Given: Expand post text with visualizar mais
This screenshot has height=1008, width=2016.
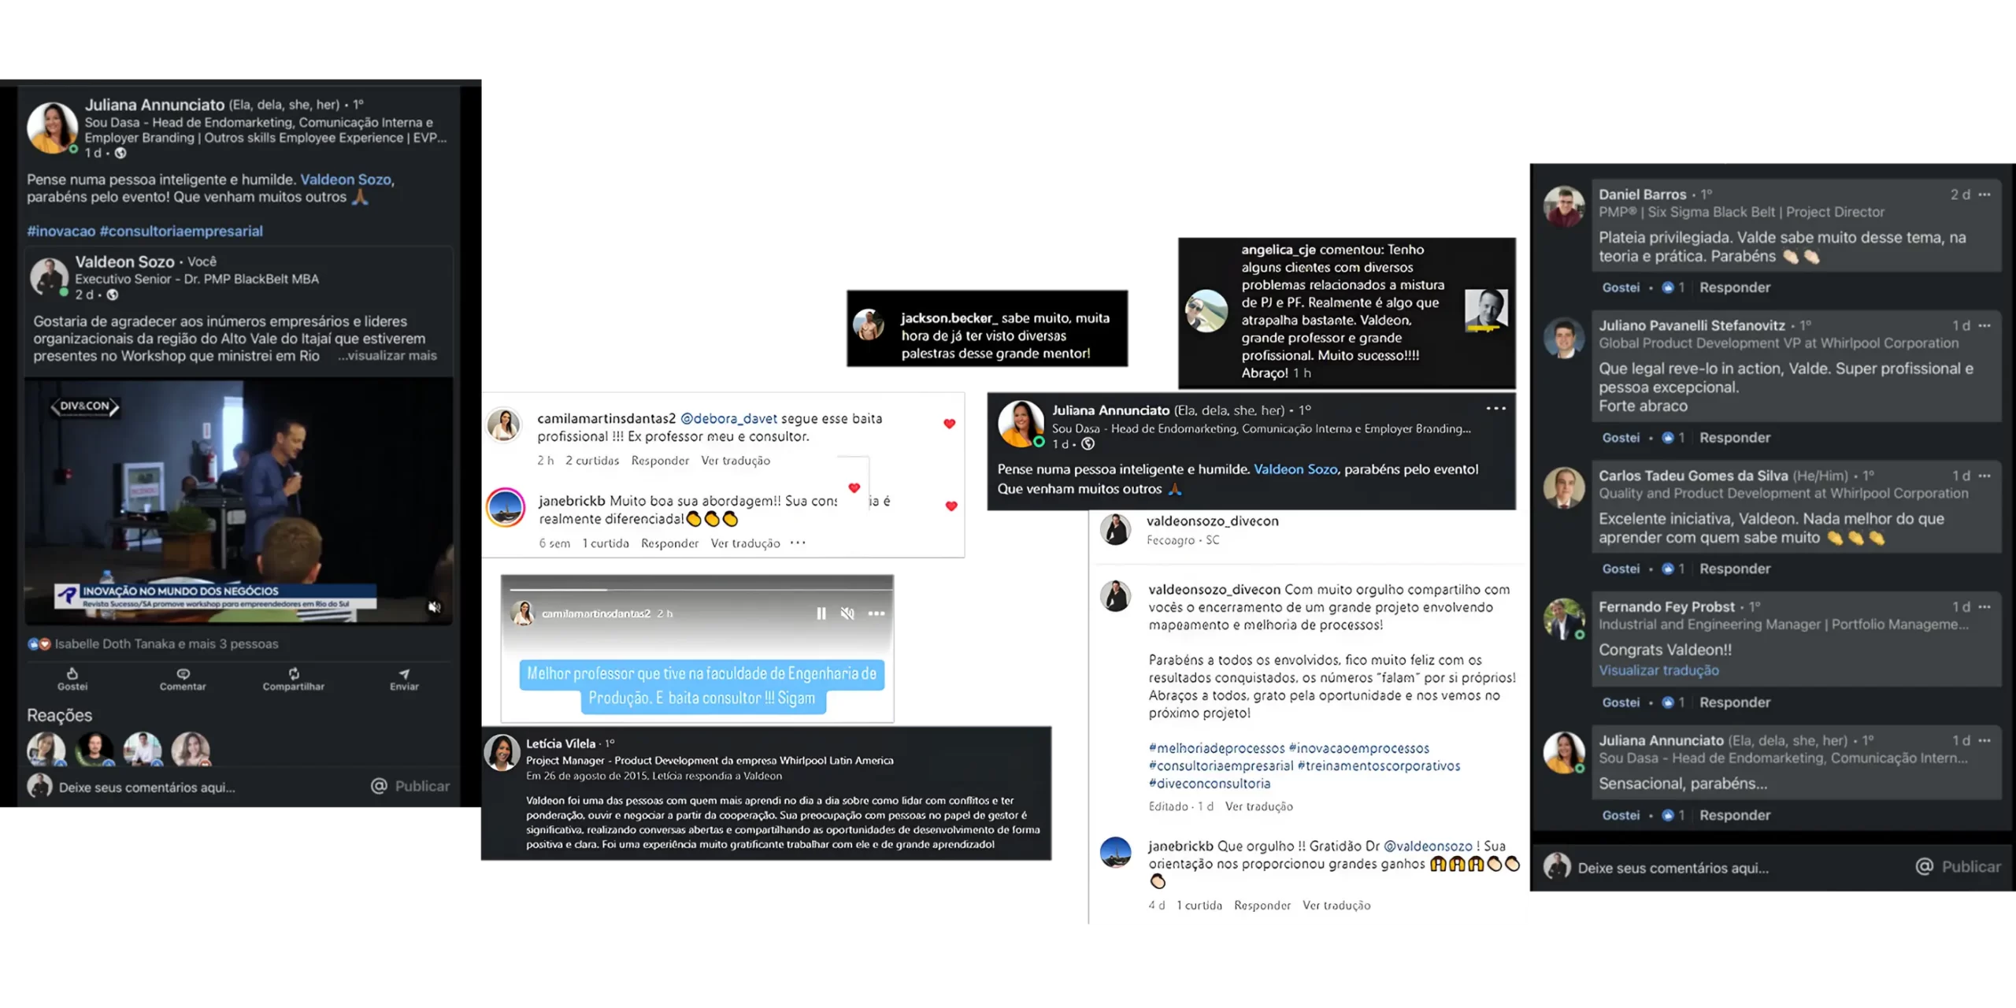Looking at the screenshot, I should click(387, 355).
